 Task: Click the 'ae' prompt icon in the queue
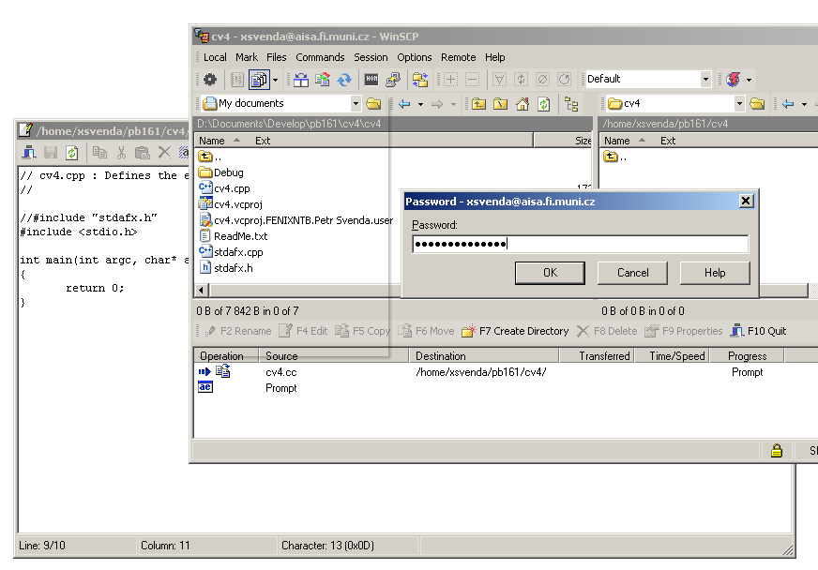click(205, 387)
